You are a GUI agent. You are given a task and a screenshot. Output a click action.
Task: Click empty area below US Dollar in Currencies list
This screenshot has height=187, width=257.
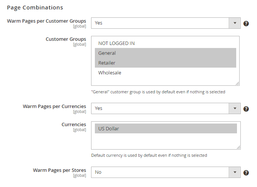tap(166, 141)
